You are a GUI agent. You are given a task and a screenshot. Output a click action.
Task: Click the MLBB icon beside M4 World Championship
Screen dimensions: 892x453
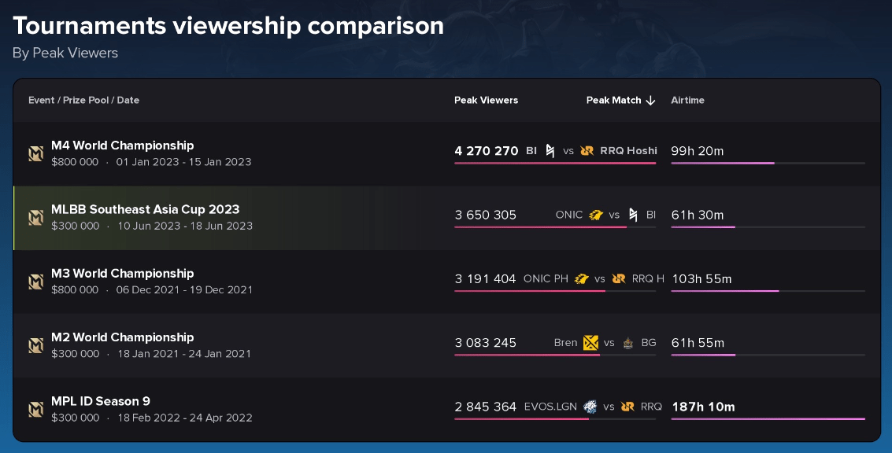(x=36, y=153)
